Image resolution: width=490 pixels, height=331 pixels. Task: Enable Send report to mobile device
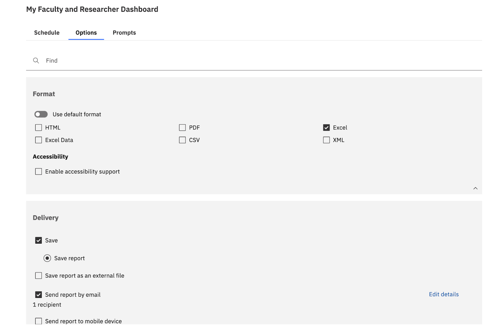39,321
